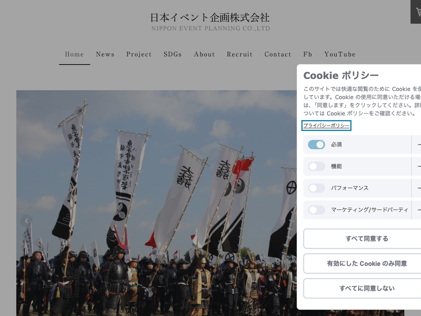Toggle the 必須 cookie switch
This screenshot has width=421, height=316.
[316, 145]
